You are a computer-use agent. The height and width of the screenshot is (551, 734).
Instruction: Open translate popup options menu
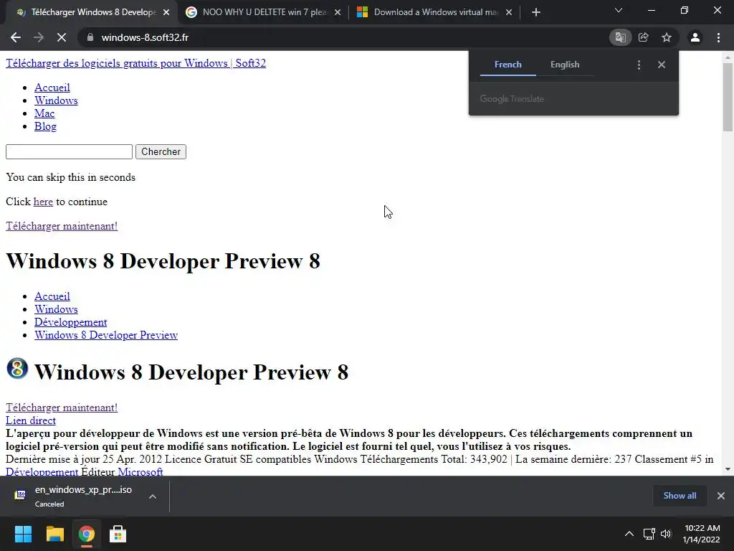[639, 65]
